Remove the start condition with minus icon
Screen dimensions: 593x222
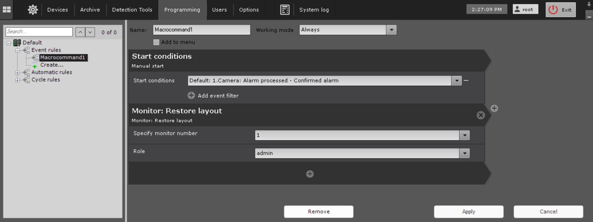point(466,80)
